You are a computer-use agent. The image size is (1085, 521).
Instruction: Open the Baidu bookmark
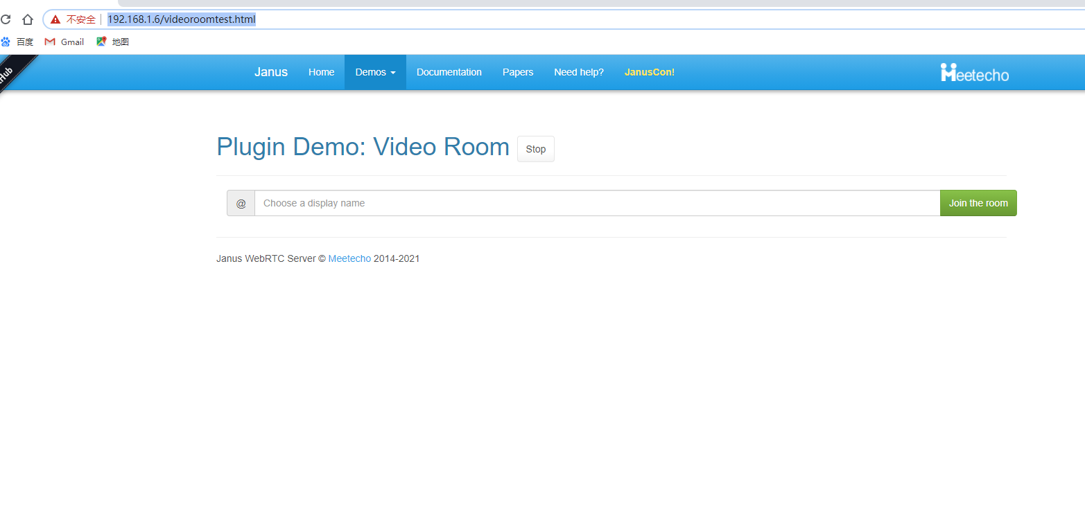click(x=17, y=42)
